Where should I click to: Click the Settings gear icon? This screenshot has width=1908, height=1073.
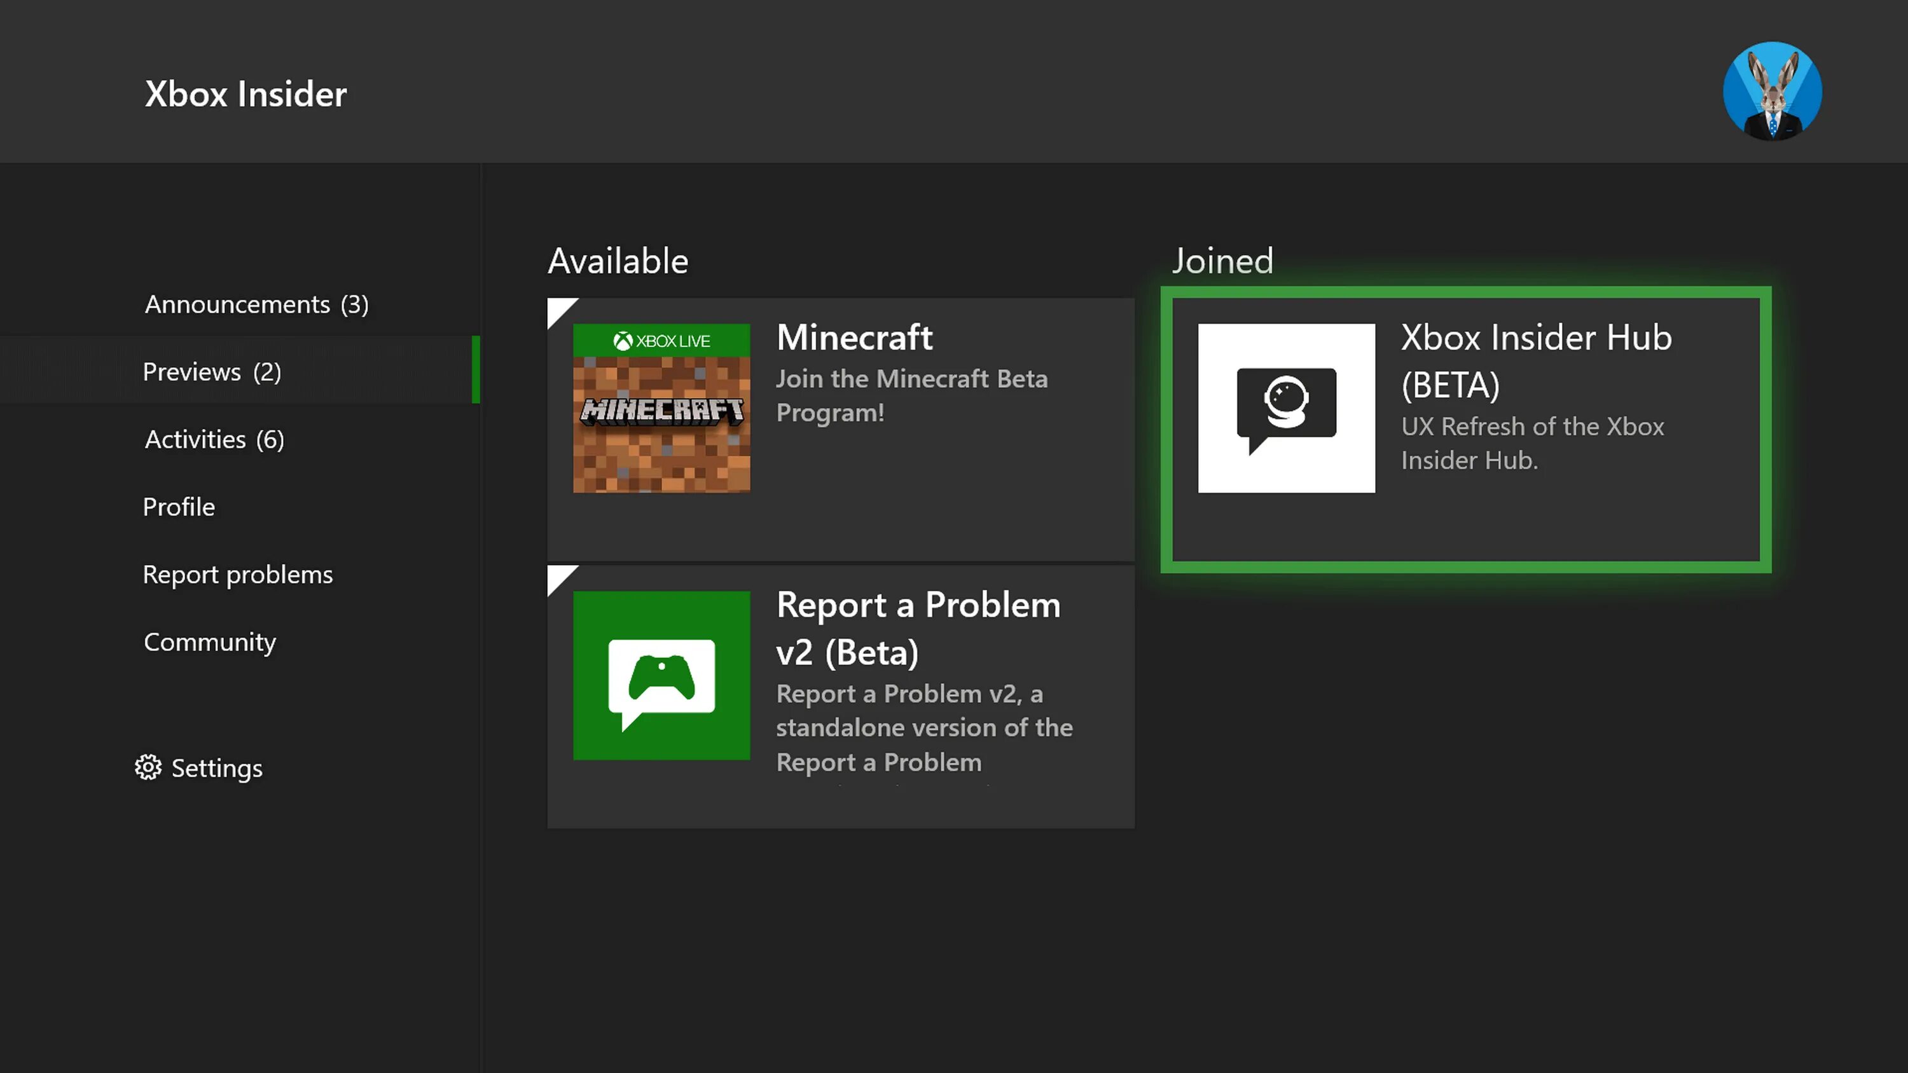pos(148,767)
